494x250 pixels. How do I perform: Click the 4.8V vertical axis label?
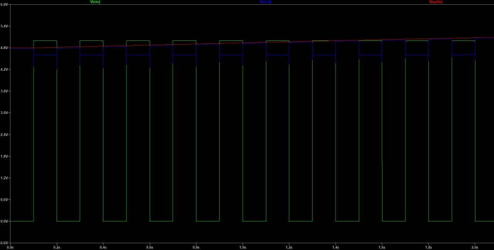tap(5, 47)
